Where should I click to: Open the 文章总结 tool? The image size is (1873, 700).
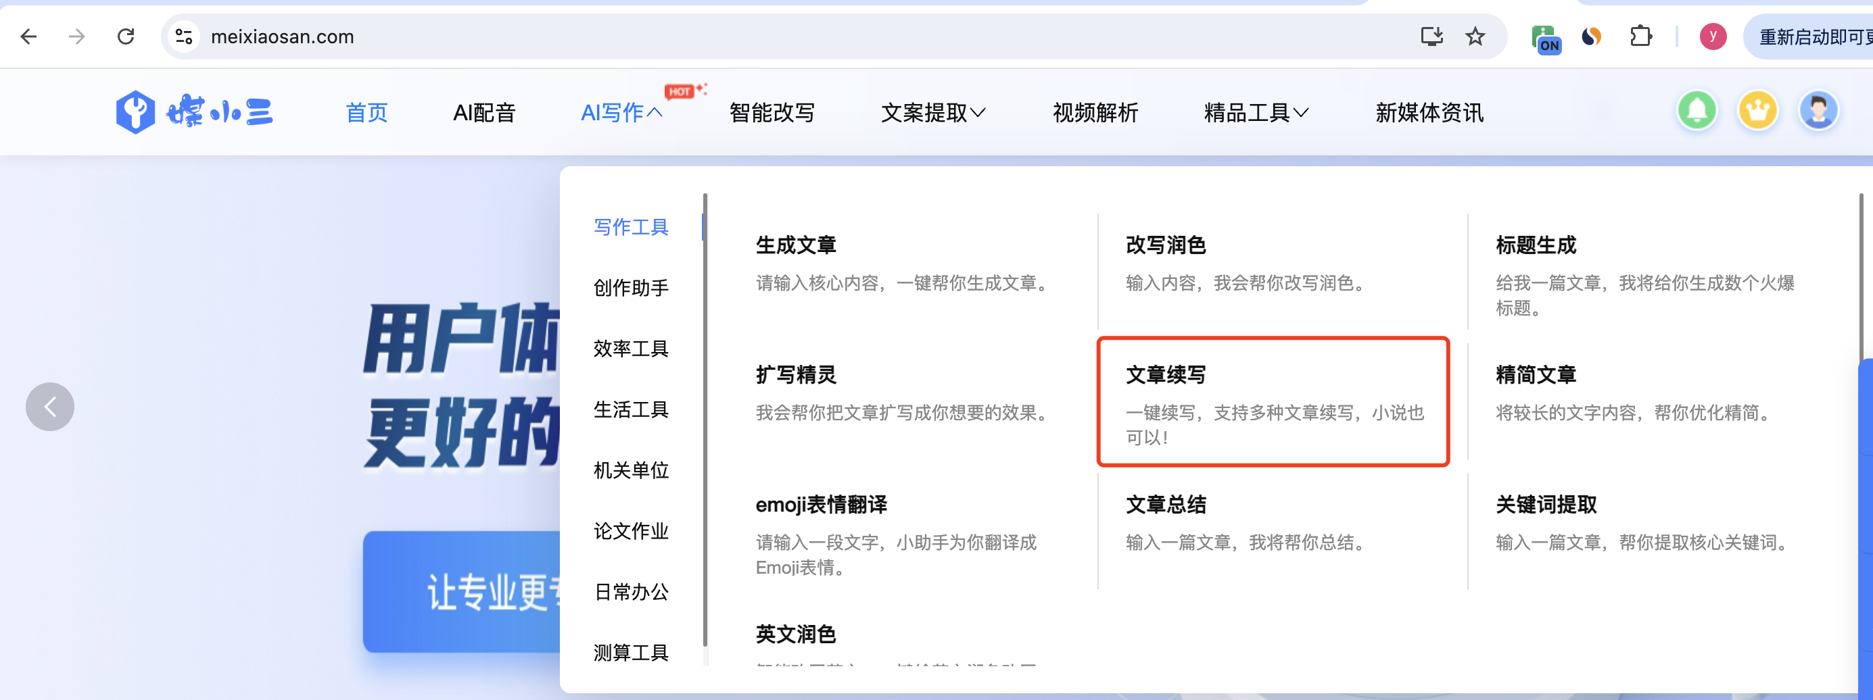[1166, 505]
